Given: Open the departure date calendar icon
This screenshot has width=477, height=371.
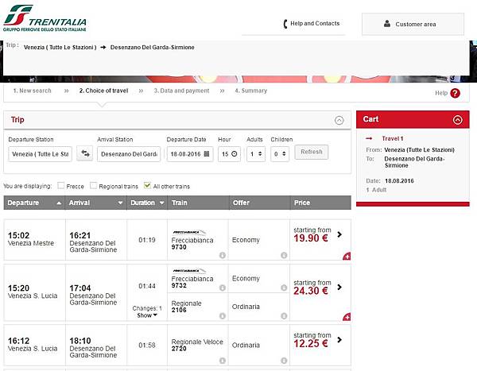Looking at the screenshot, I should point(207,154).
